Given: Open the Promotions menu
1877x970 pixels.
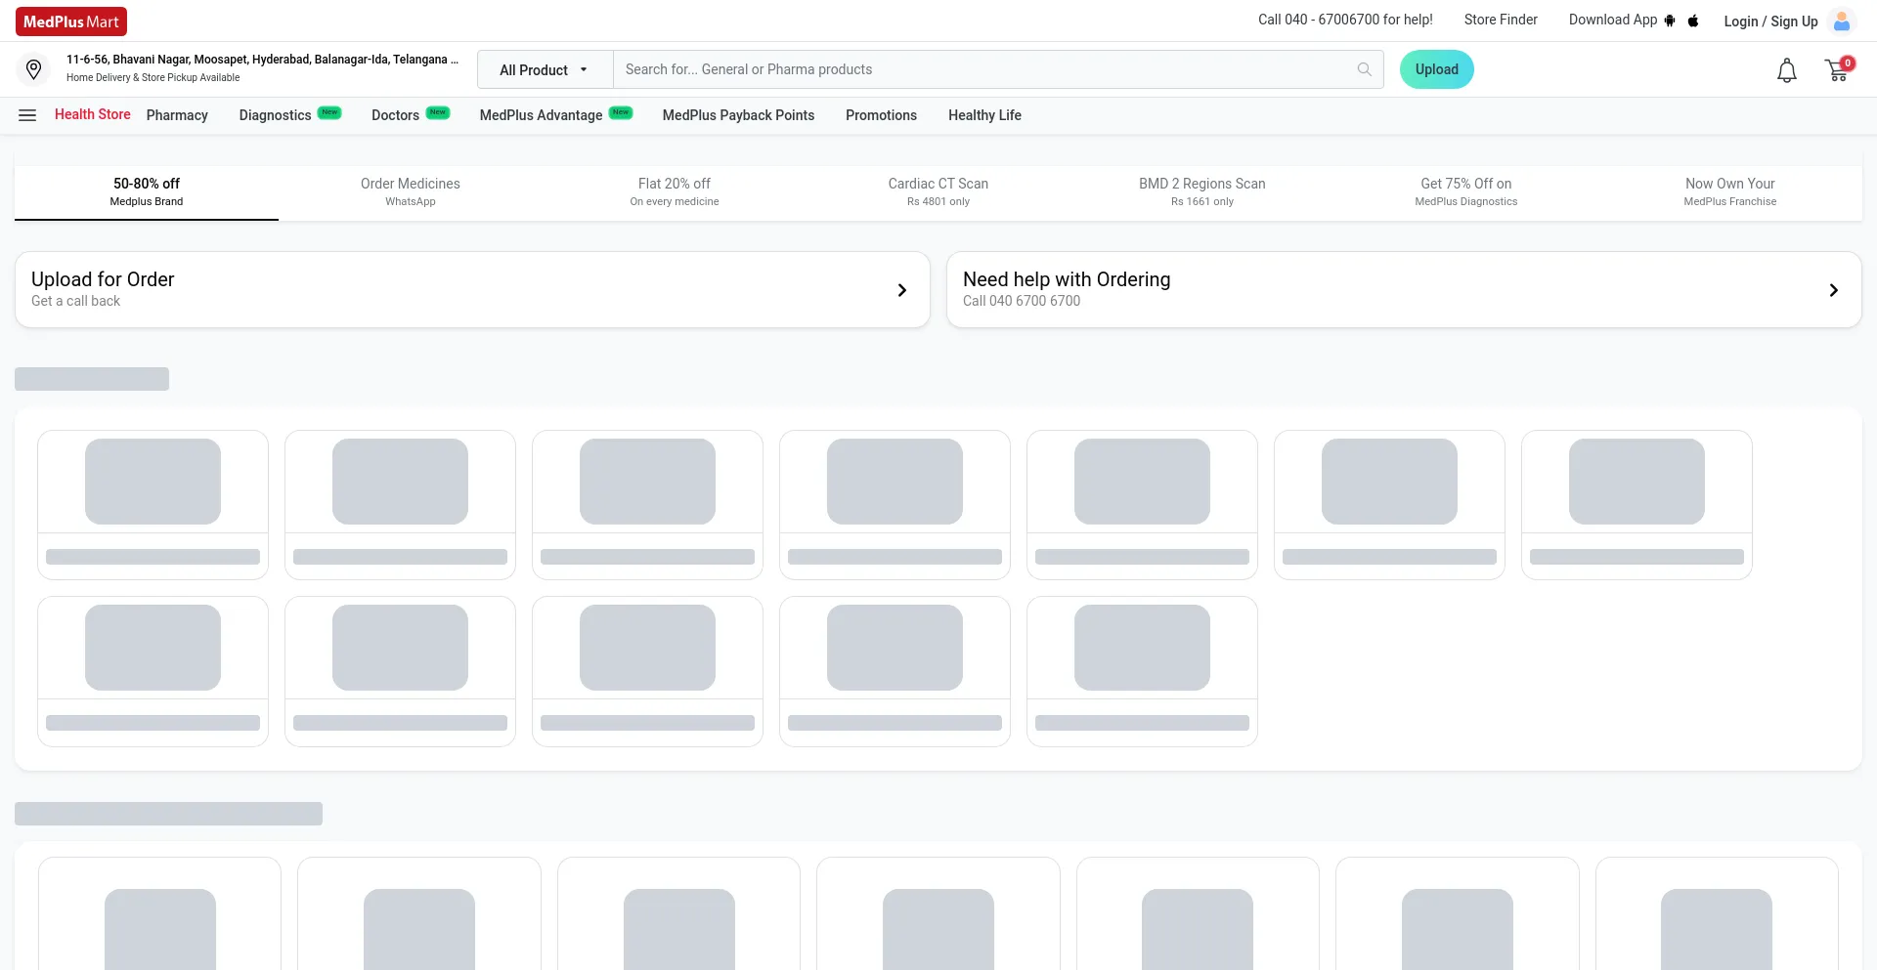Looking at the screenshot, I should [x=881, y=115].
